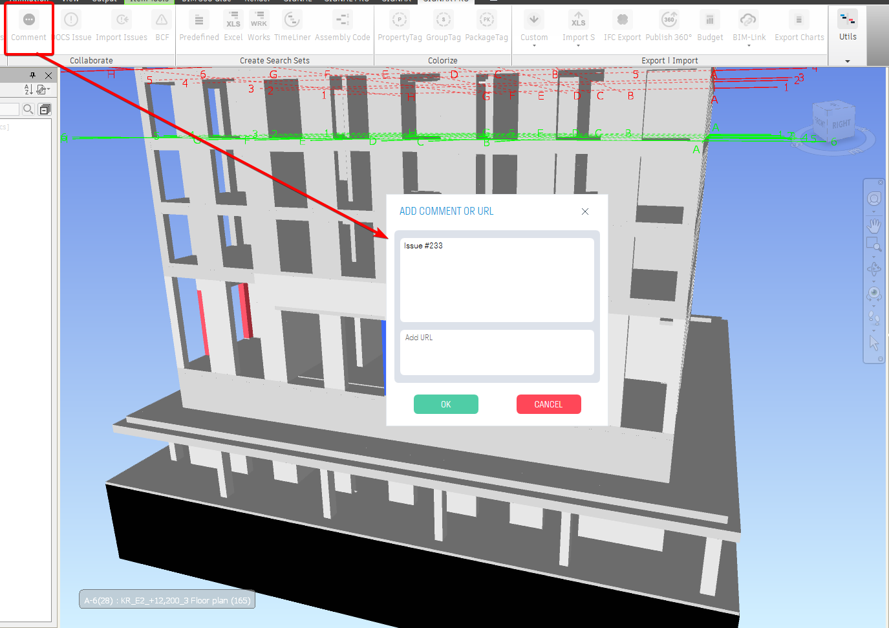The image size is (889, 628).
Task: Click the Create Search Sets panel label
Action: coord(275,61)
